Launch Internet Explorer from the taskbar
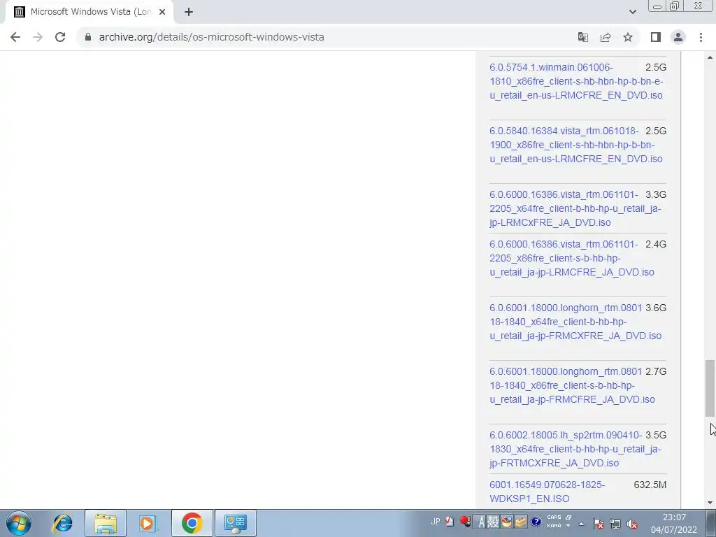This screenshot has width=716, height=537. coord(62,523)
